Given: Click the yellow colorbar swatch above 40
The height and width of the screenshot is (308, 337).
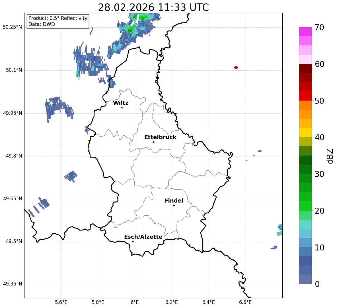Looking at the screenshot, I should coord(305,132).
